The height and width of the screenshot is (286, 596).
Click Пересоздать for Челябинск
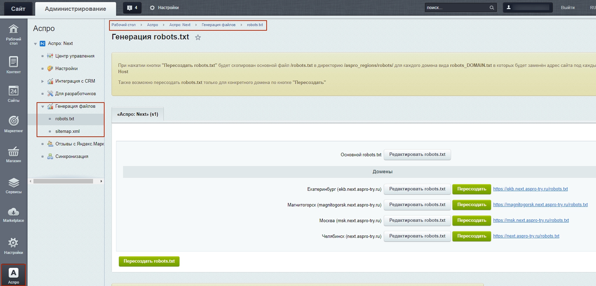pyautogui.click(x=472, y=236)
